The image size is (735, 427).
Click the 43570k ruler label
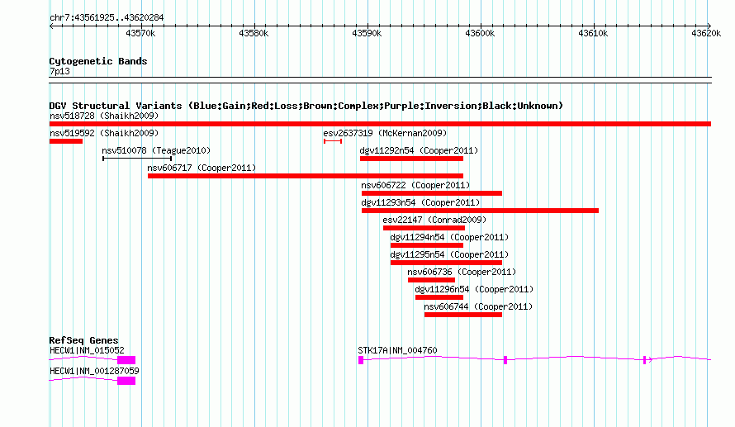tap(140, 33)
